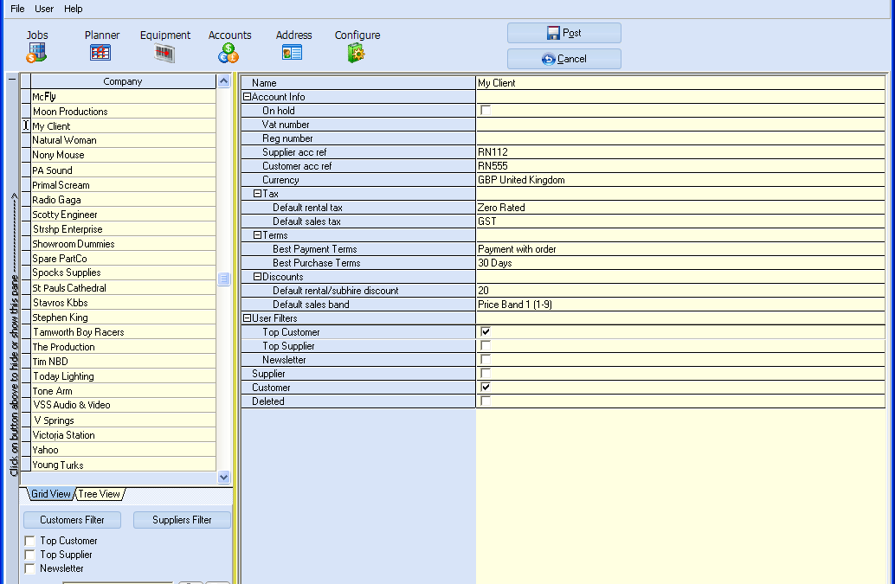Image resolution: width=895 pixels, height=584 pixels.
Task: Open the Address book icon
Action: tap(293, 53)
